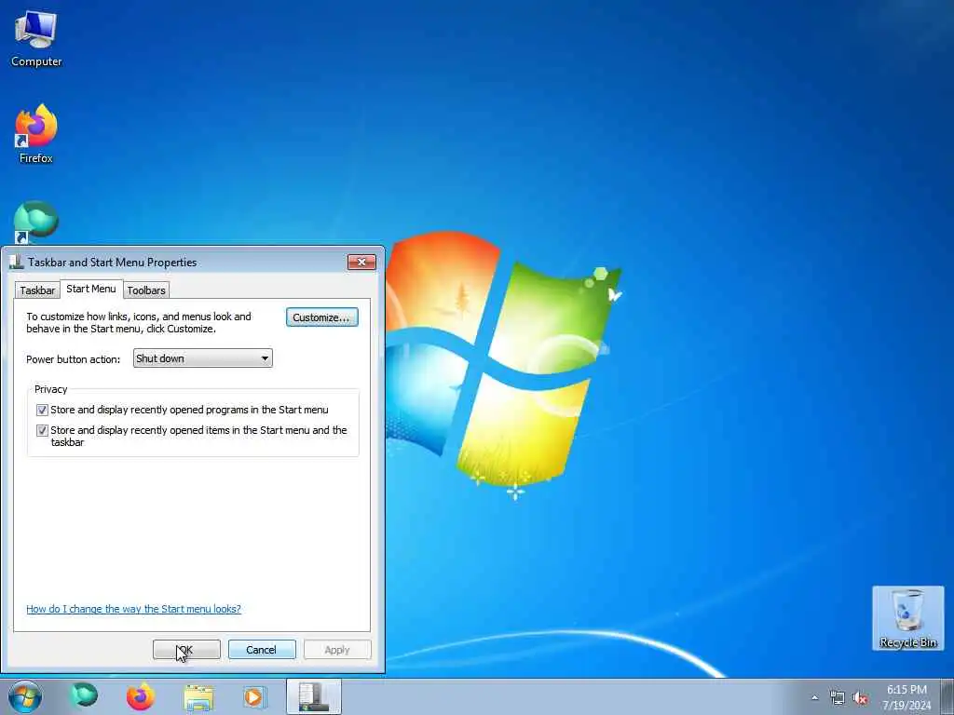Cancel the properties dialog
Image resolution: width=954 pixels, height=715 pixels.
click(262, 649)
